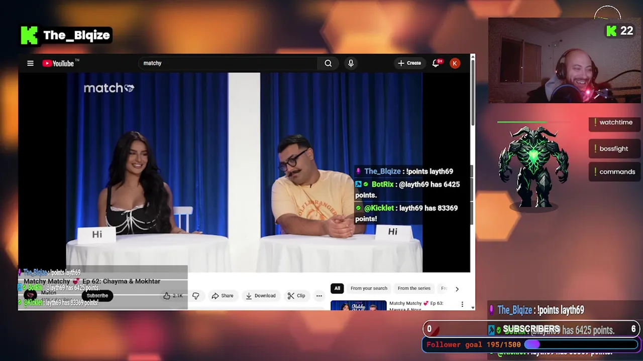Click the YouTube video player
The height and width of the screenshot is (361, 643).
click(x=244, y=172)
